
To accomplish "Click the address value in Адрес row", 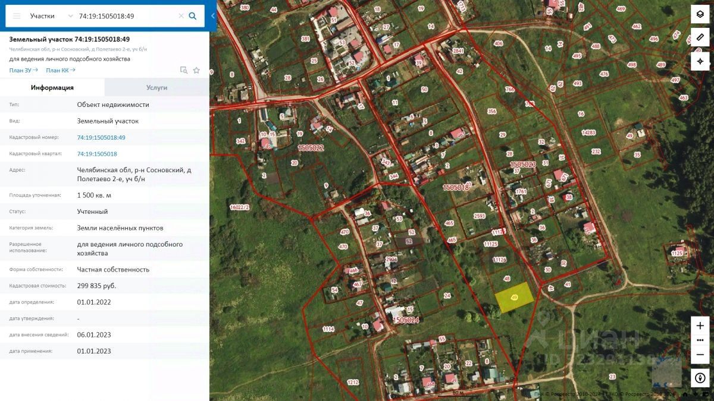I will pos(134,174).
